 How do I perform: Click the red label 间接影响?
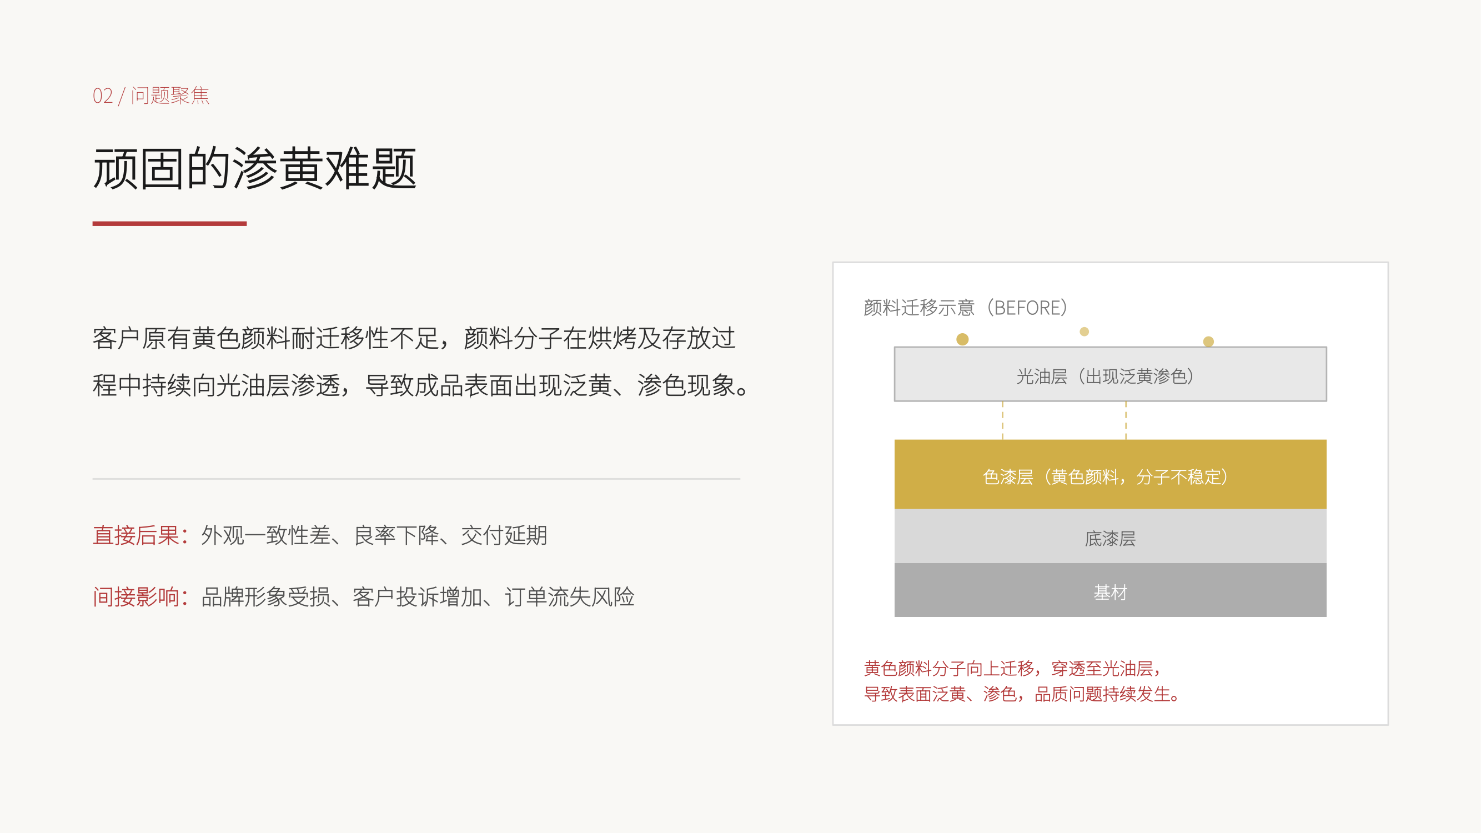(x=141, y=597)
